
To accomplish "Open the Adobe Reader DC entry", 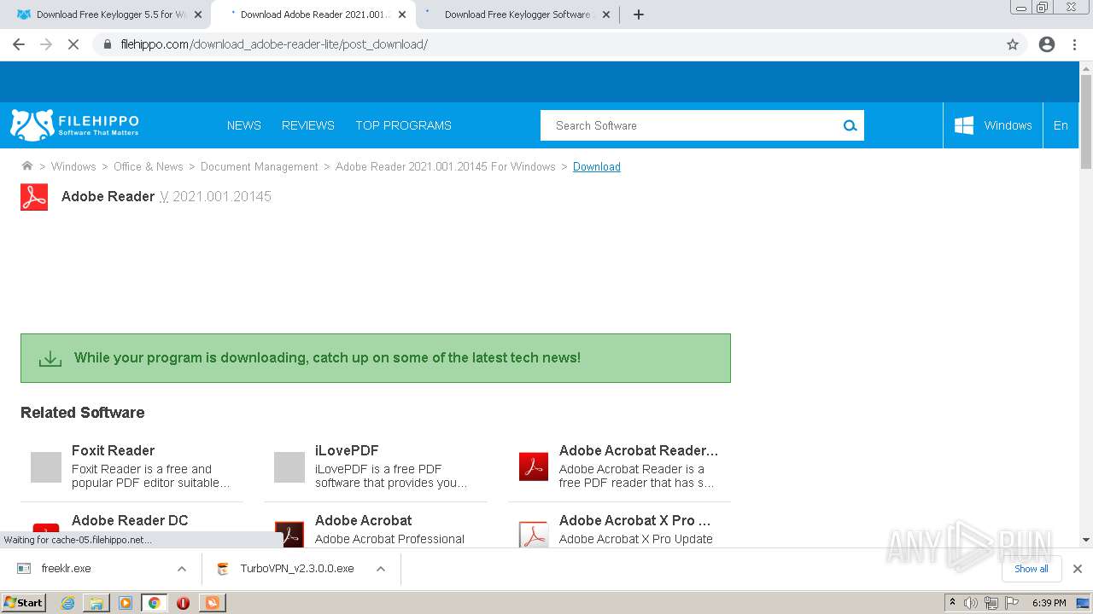I will 130,520.
